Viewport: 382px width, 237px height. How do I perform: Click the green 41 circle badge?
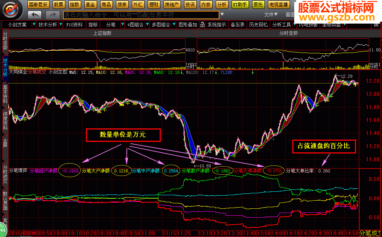click(3, 230)
